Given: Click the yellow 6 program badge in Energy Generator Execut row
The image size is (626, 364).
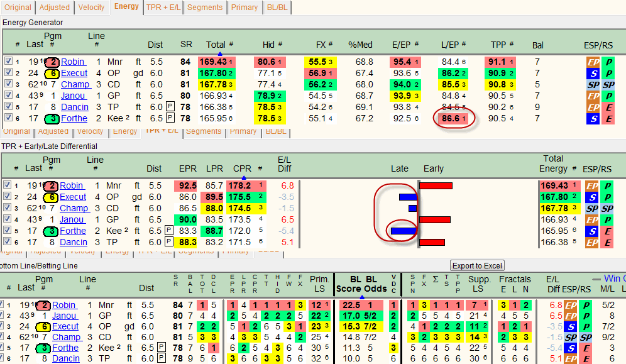Looking at the screenshot, I should 52,73.
